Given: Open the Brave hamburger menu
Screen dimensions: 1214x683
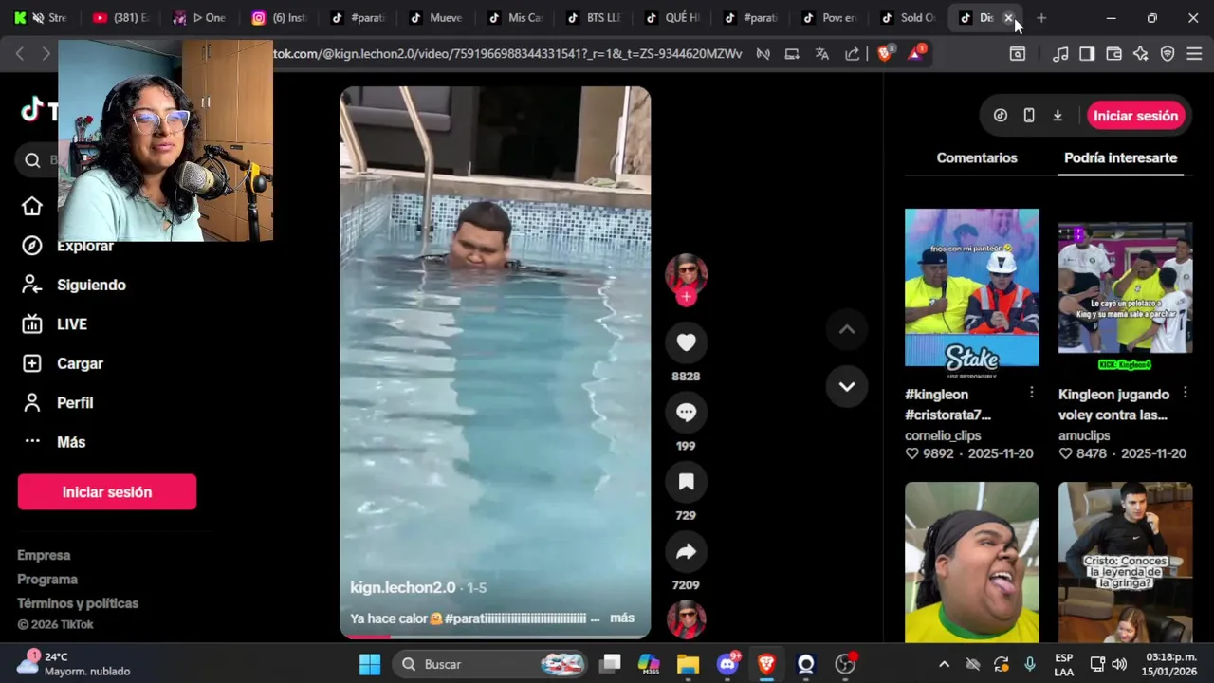Looking at the screenshot, I should pos(1194,54).
